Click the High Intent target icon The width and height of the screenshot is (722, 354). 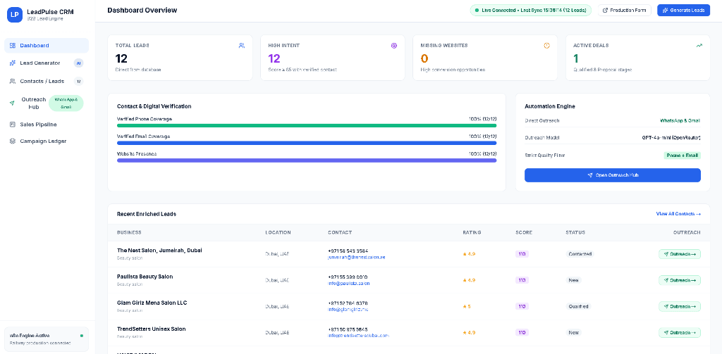394,46
